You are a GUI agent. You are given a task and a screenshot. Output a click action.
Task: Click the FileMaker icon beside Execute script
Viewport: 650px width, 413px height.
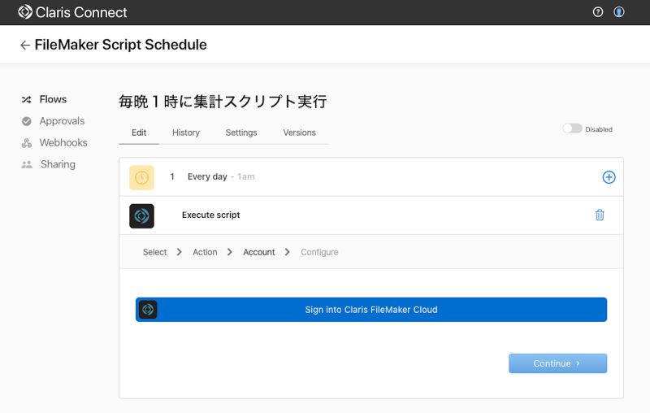141,216
